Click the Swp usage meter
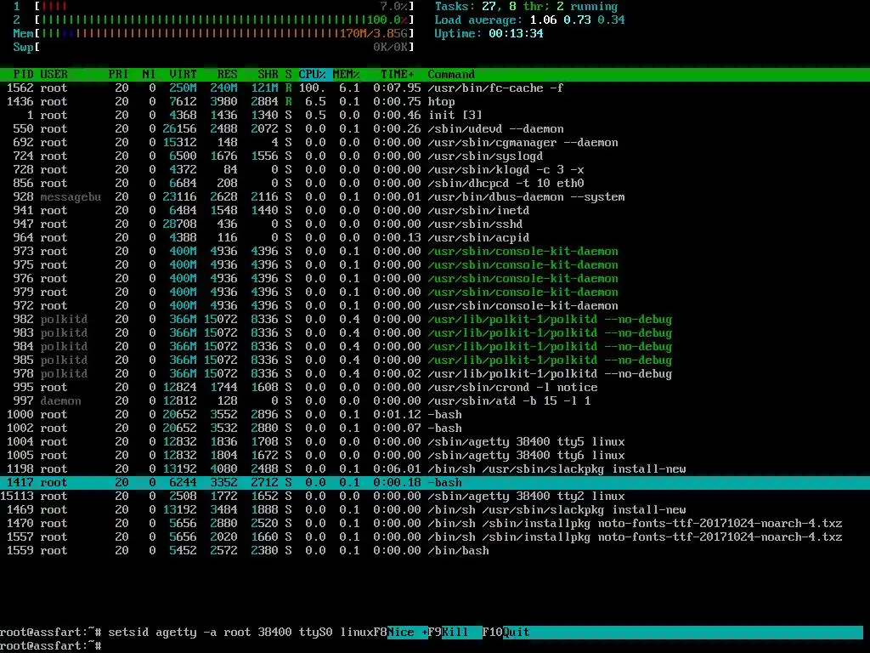The width and height of the screenshot is (870, 653). pyautogui.click(x=224, y=48)
